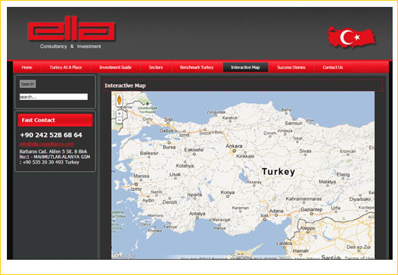
Task: Click Elazig on the map
Action: 343,175
